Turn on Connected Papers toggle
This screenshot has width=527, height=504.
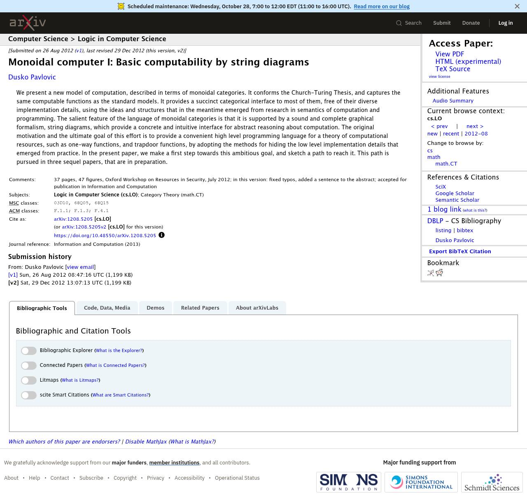point(29,366)
